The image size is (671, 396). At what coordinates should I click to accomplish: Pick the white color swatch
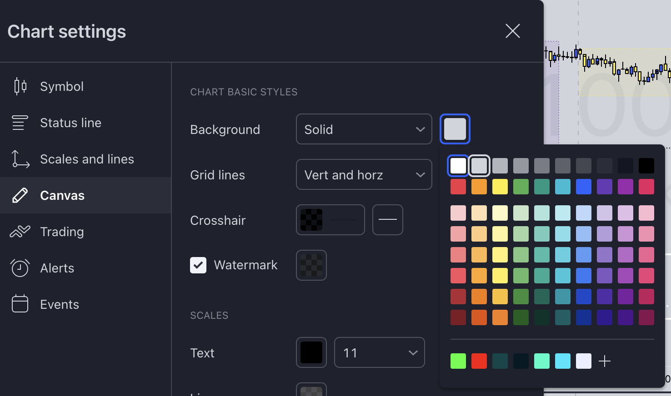[x=458, y=166]
